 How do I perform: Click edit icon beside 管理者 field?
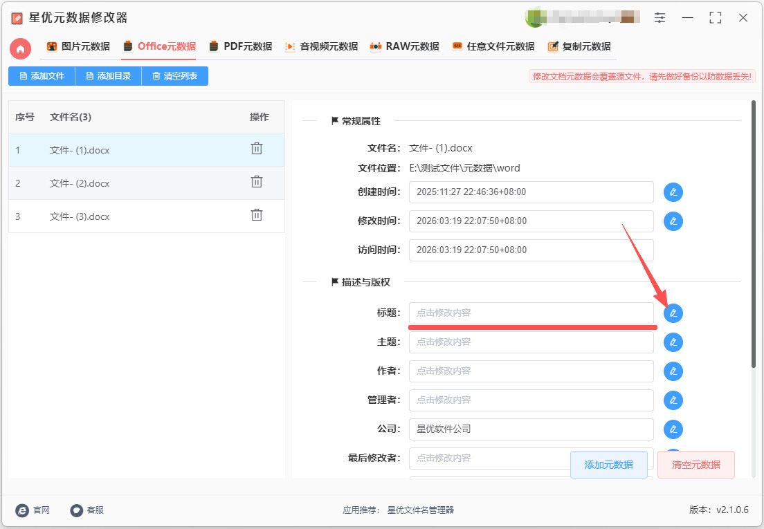point(673,400)
